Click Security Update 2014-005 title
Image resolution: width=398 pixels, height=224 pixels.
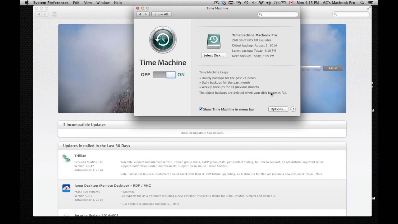(x=96, y=215)
